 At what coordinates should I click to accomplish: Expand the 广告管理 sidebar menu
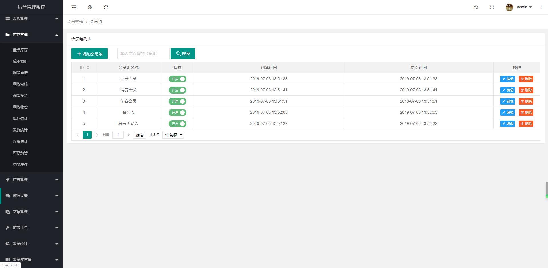point(31,180)
